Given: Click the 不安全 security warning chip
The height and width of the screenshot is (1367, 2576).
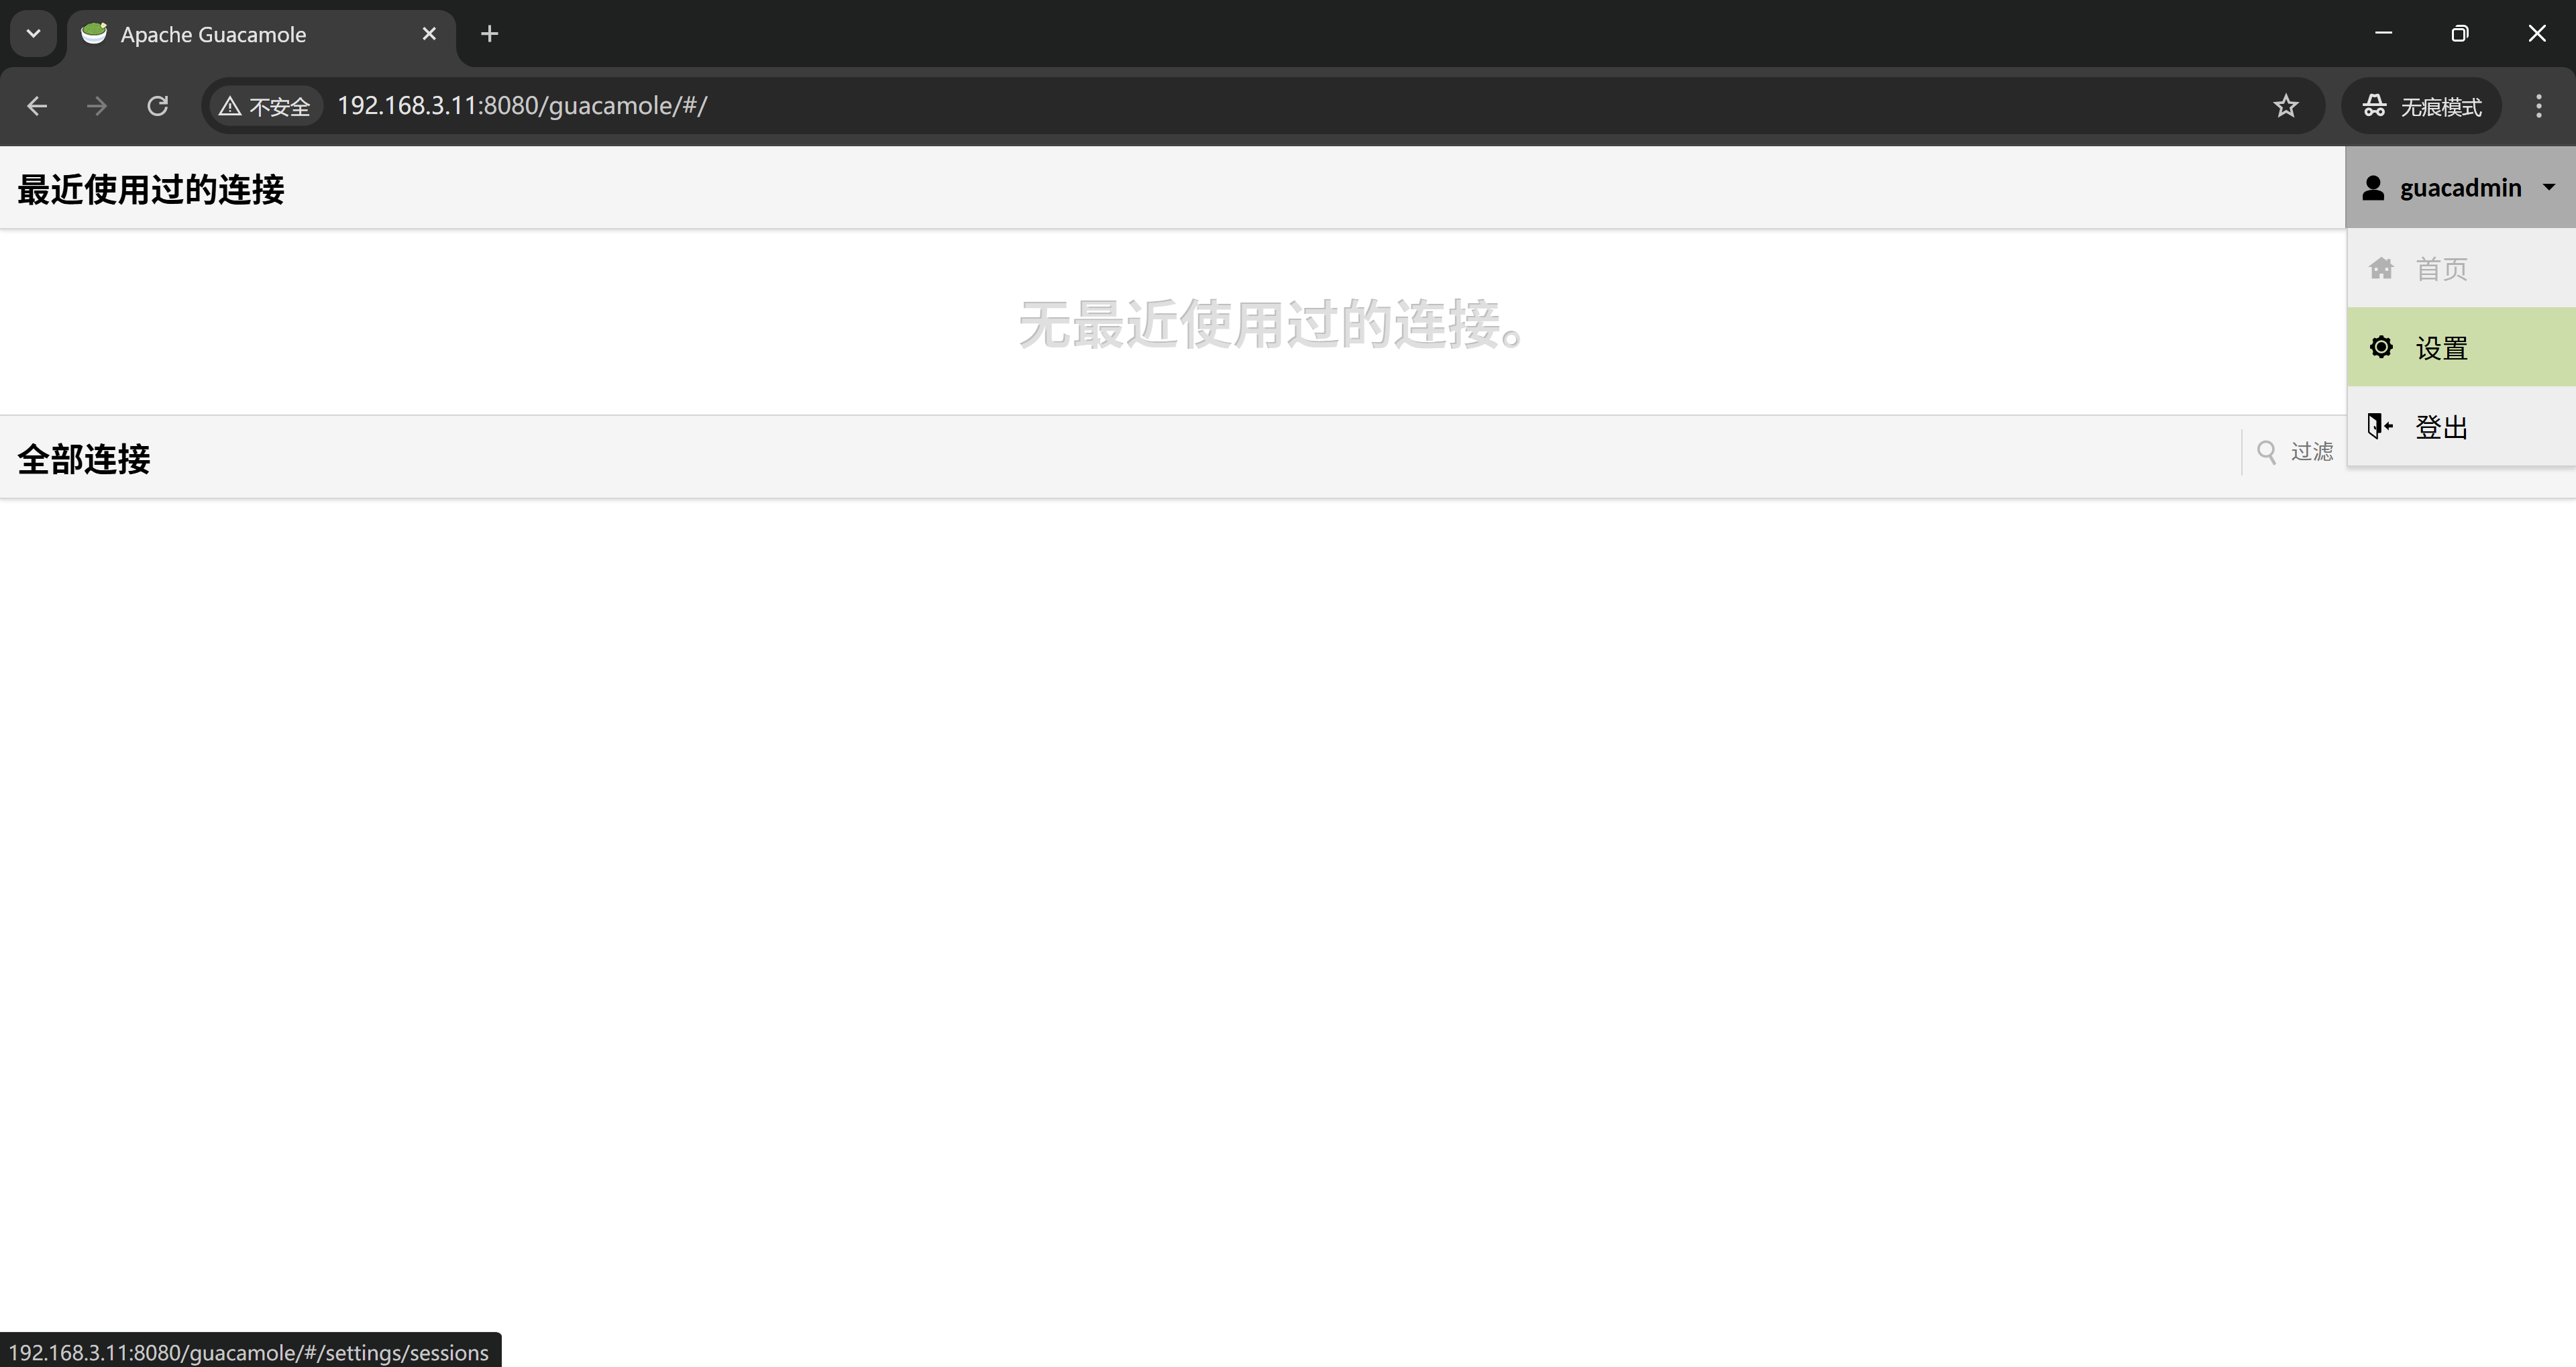Looking at the screenshot, I should pyautogui.click(x=265, y=106).
